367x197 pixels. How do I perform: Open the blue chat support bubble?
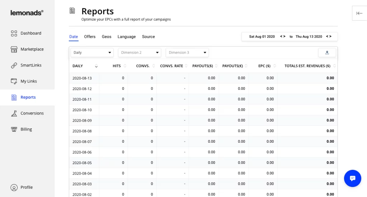click(352, 178)
